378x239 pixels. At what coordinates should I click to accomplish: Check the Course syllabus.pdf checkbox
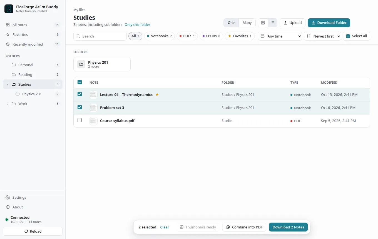click(x=80, y=120)
